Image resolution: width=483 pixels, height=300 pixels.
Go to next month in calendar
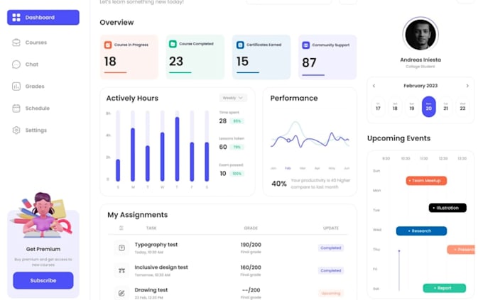(x=467, y=86)
